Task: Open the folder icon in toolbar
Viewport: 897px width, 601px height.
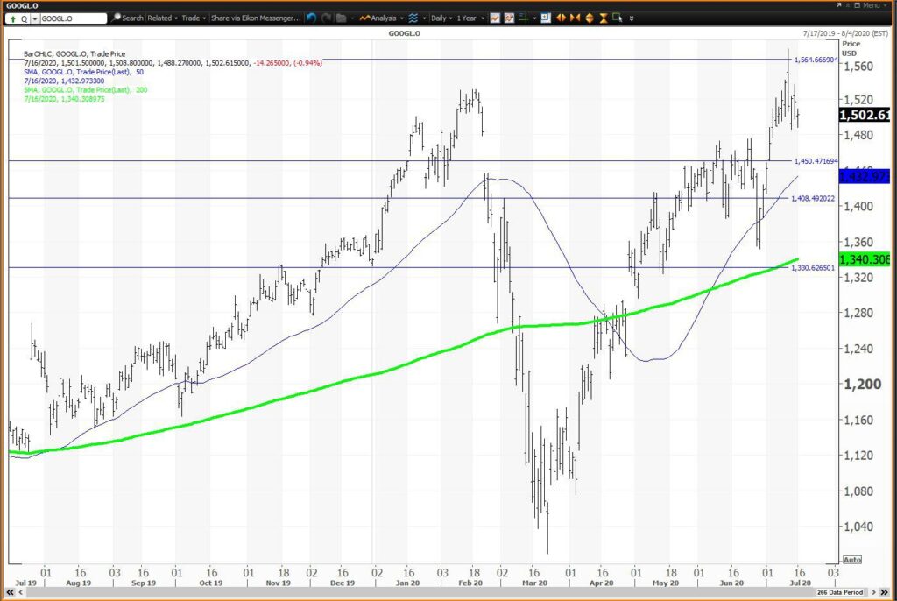Action: (x=342, y=18)
